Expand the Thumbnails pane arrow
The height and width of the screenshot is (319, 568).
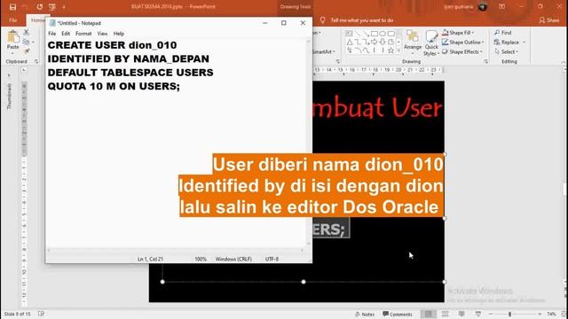(x=9, y=75)
